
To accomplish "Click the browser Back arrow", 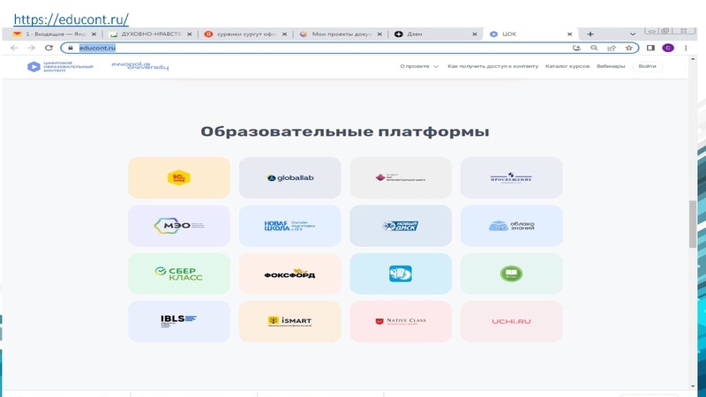I will pyautogui.click(x=14, y=48).
